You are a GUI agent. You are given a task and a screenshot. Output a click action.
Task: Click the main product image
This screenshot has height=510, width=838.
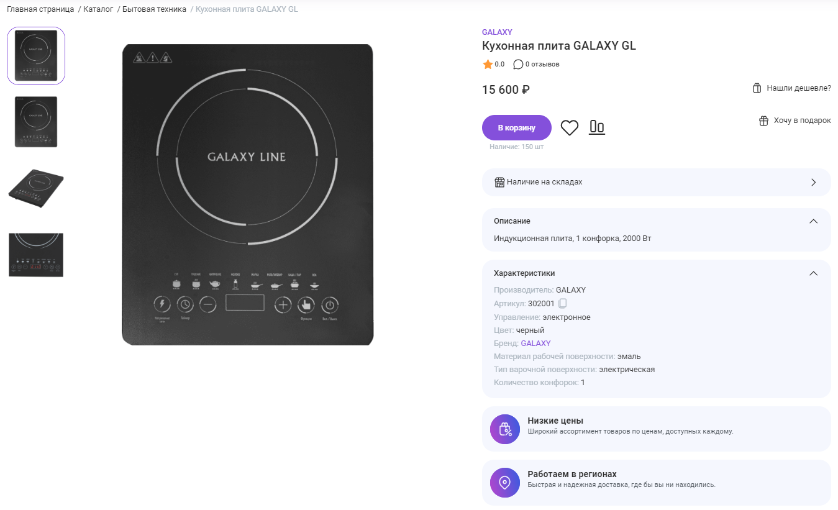(x=247, y=194)
